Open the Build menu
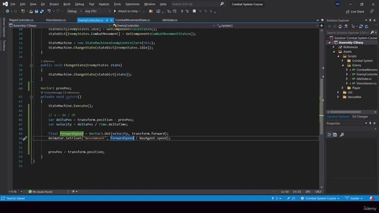Viewport: 379px width, 213px height. coord(67,4)
